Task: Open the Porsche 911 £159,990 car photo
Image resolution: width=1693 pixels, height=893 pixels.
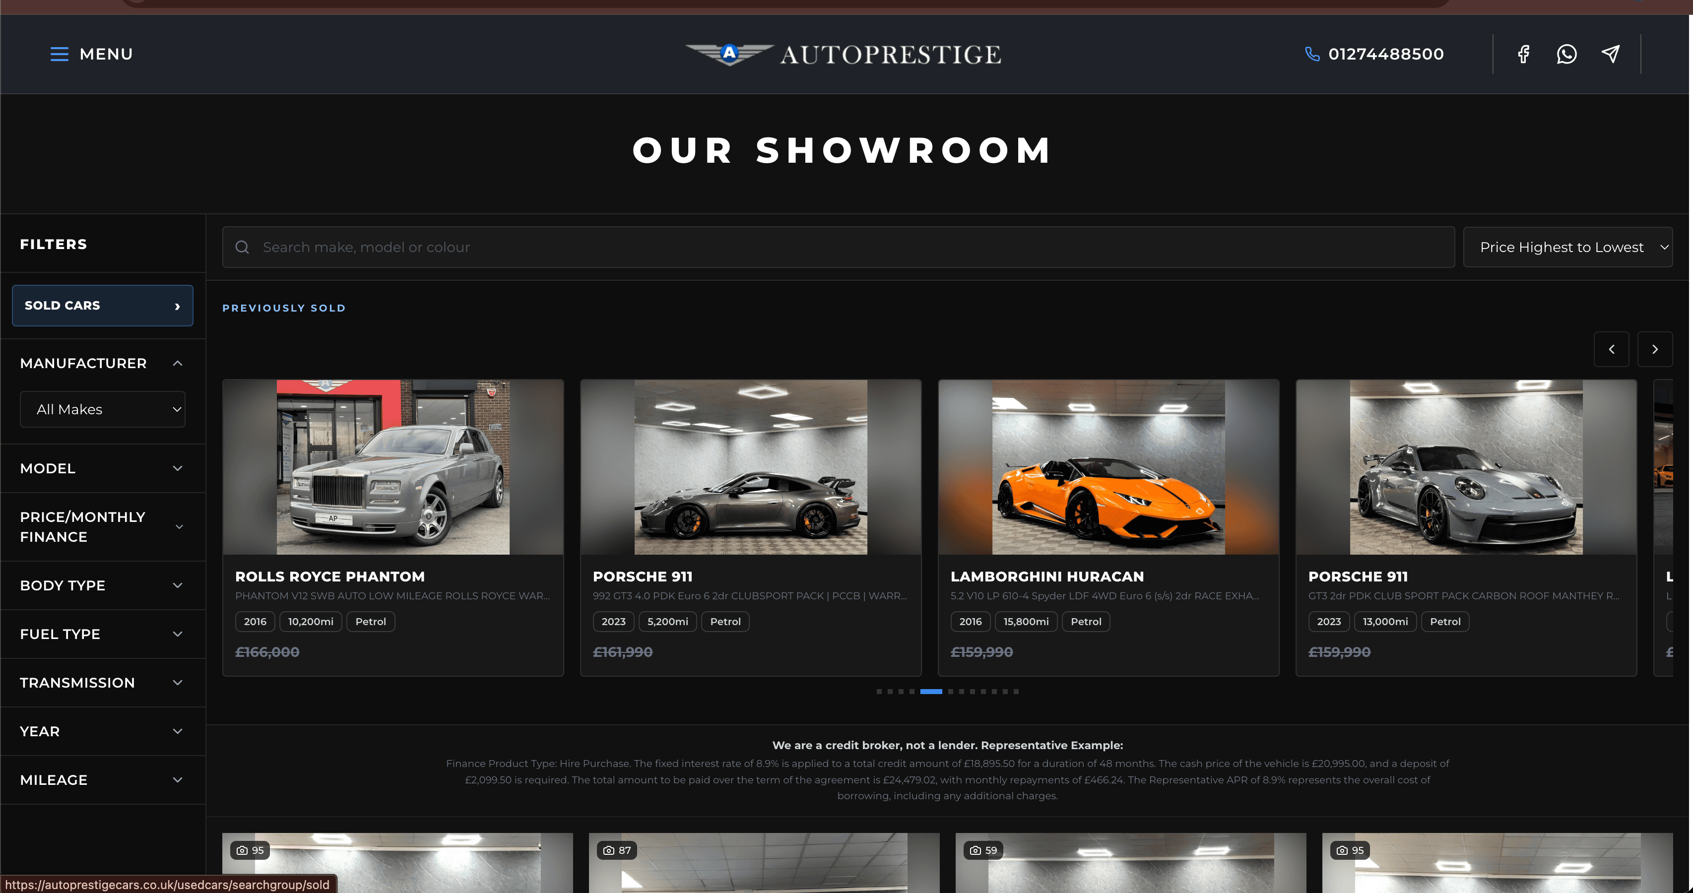Action: [1466, 467]
